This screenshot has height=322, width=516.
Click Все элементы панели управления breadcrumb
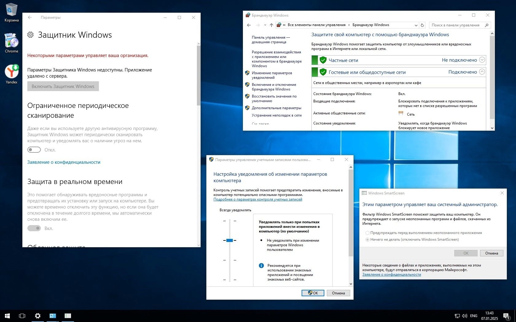[316, 25]
